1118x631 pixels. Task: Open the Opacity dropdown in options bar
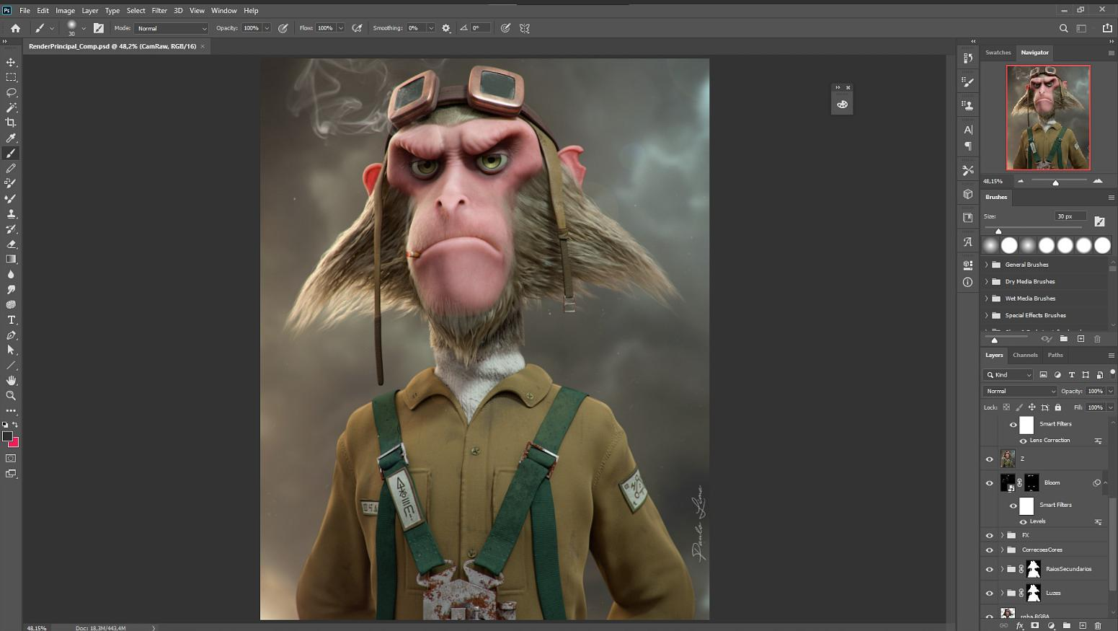tap(267, 28)
